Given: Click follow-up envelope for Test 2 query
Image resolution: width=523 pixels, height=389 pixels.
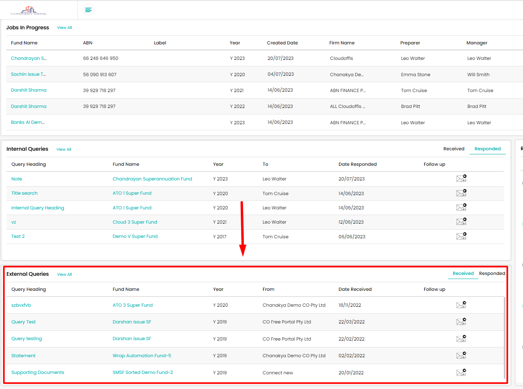Looking at the screenshot, I should point(461,236).
